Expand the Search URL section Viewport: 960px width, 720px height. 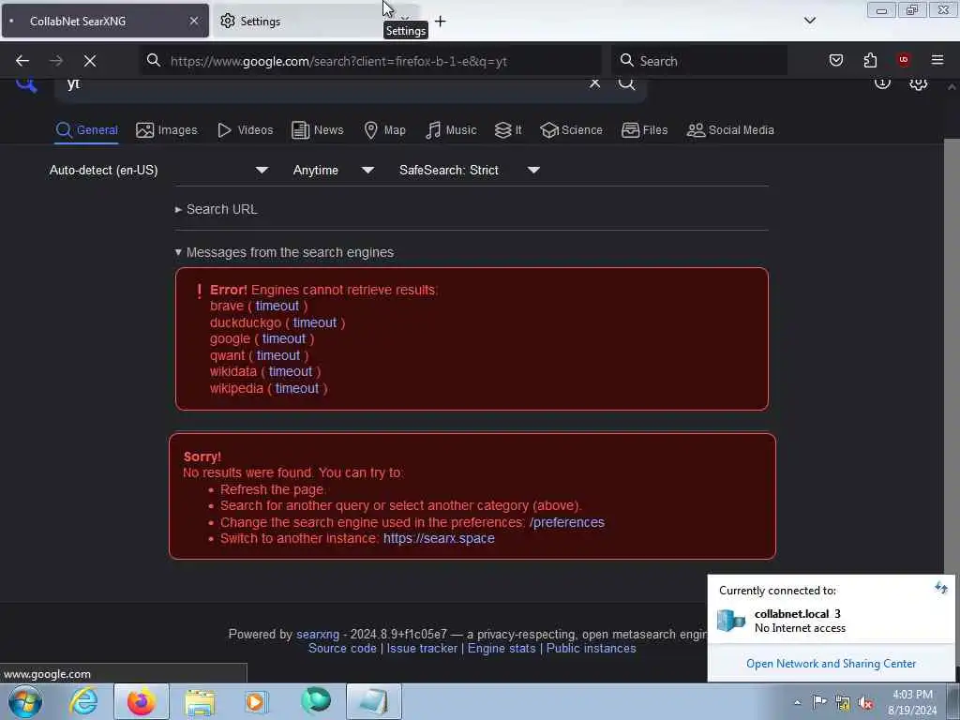[x=217, y=209]
